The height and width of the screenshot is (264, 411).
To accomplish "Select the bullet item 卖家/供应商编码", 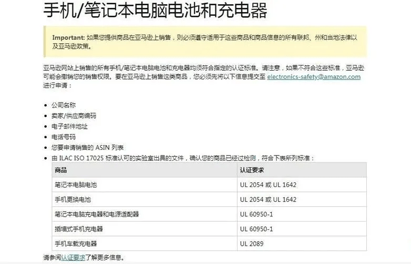I will point(74,116).
